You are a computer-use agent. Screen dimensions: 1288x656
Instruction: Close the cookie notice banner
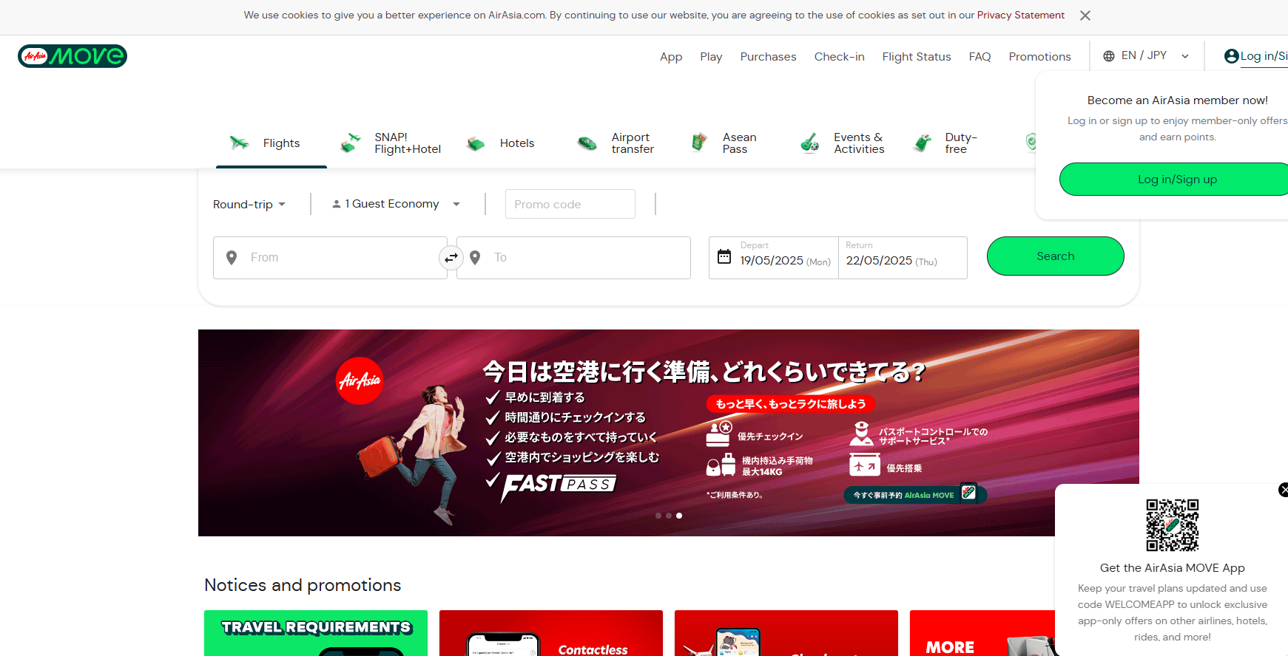pos(1085,16)
